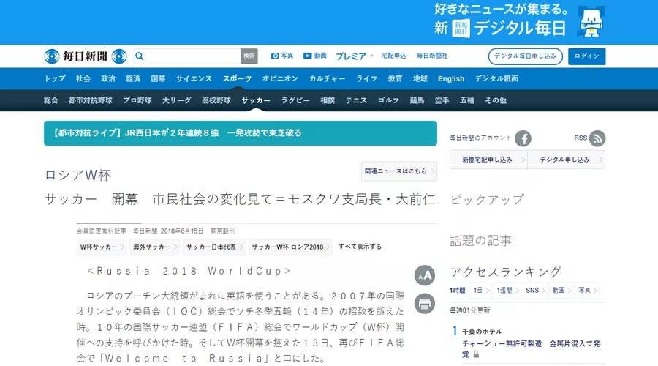Expand all tags via すべて表示する
The width and height of the screenshot is (658, 366).
pos(360,247)
